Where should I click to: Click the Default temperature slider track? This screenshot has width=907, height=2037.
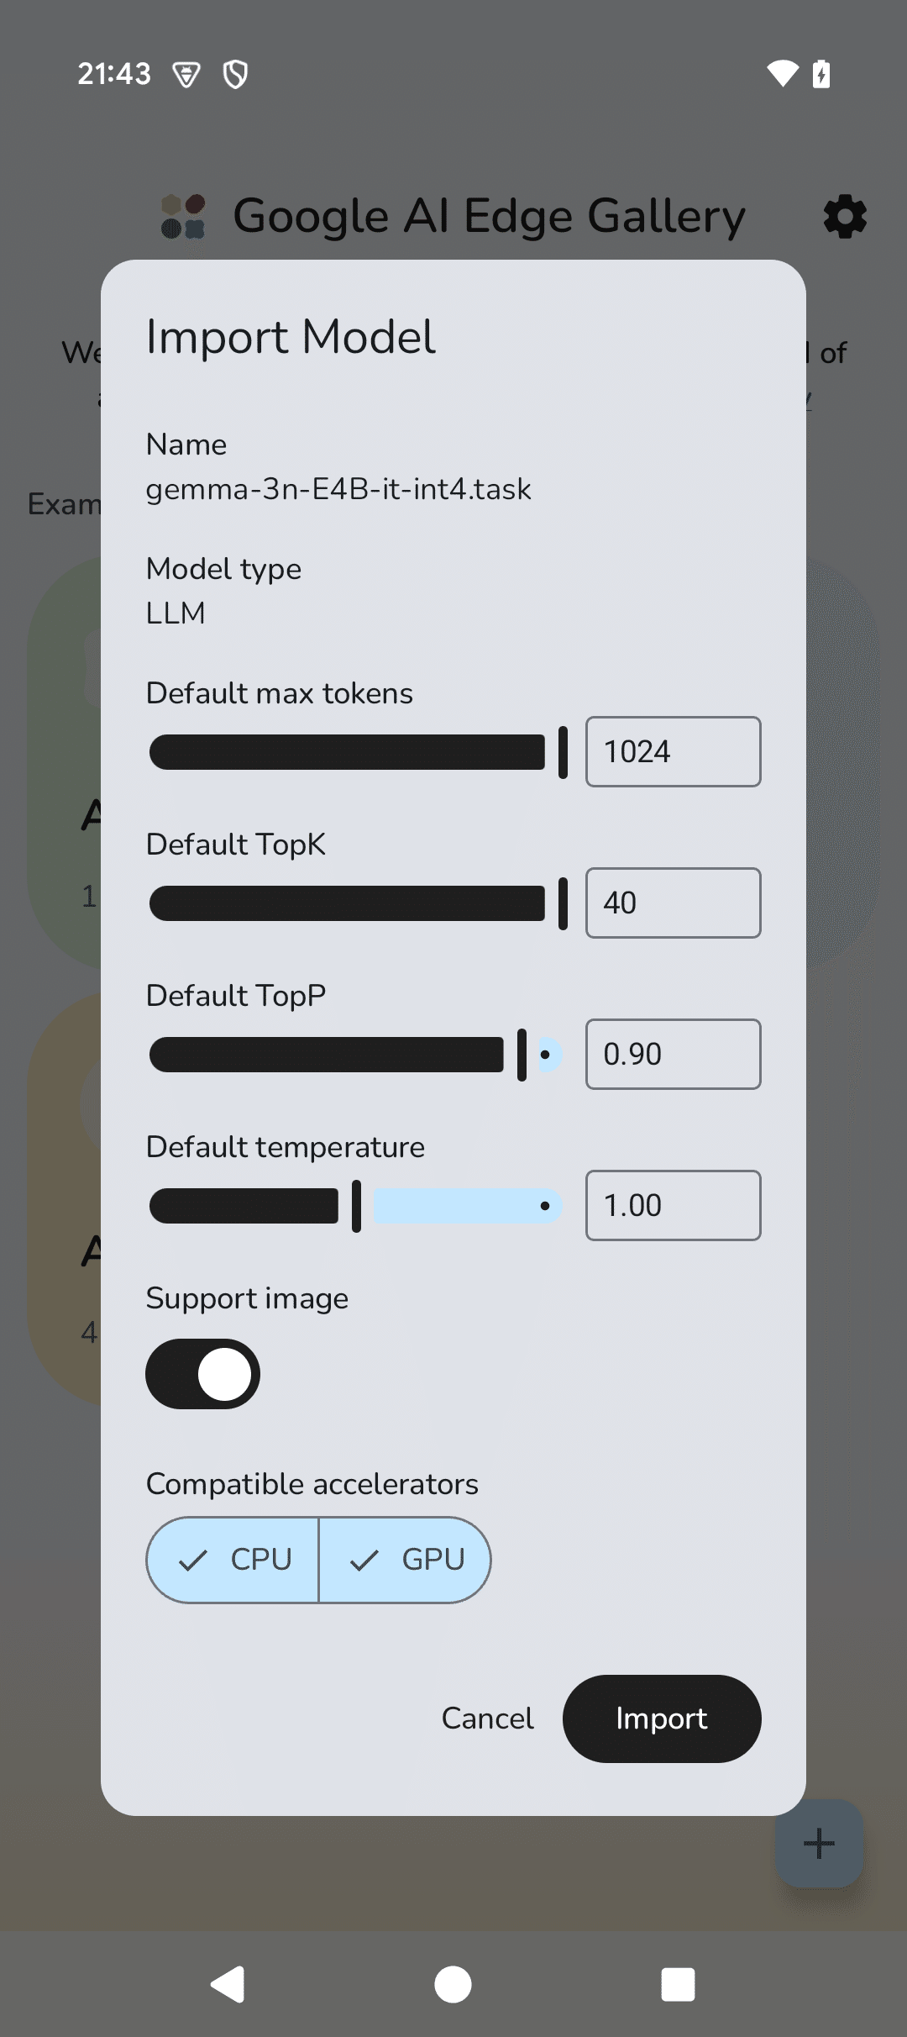pos(356,1206)
